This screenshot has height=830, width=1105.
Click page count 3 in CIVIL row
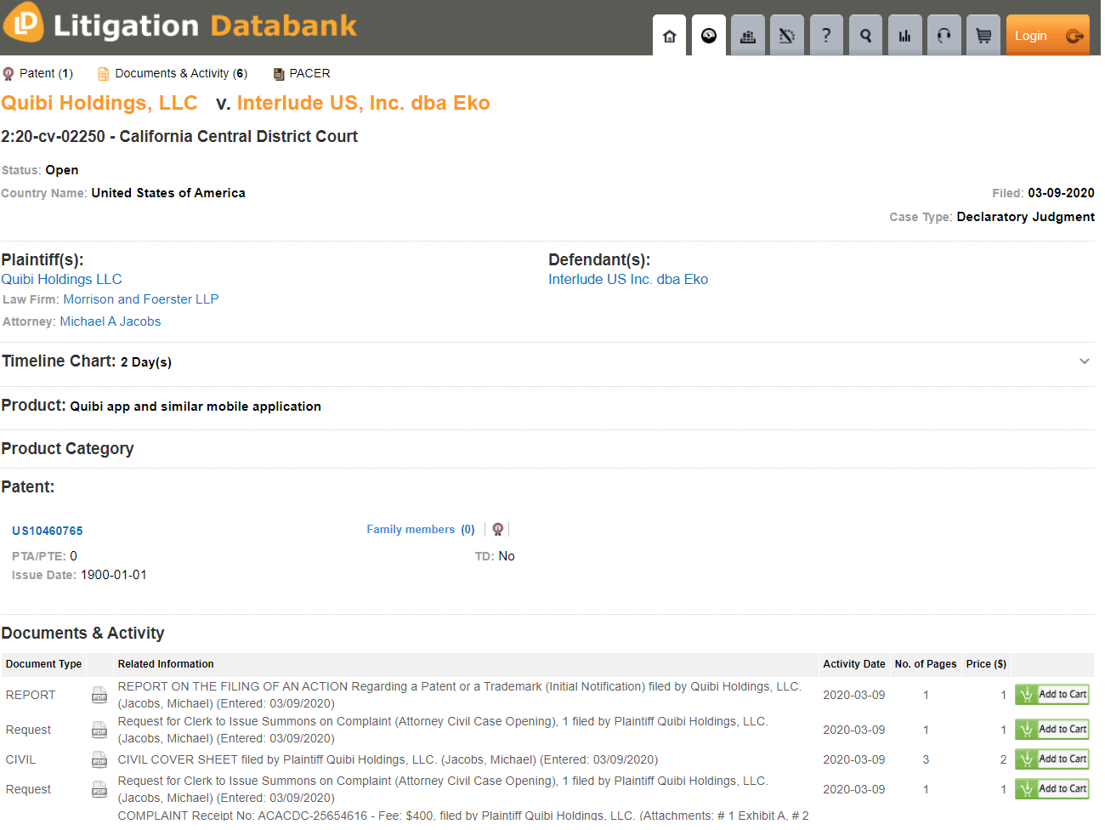[x=926, y=759]
